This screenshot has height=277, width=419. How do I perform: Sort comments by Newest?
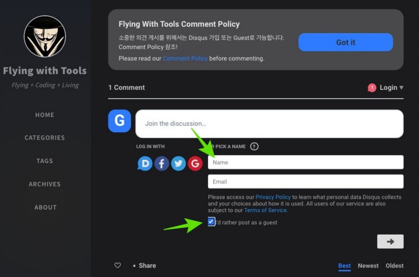pyautogui.click(x=368, y=266)
